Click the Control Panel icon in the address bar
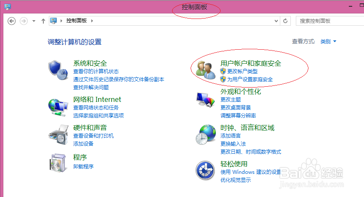Viewport: 364px width, 197px height. tap(53, 21)
